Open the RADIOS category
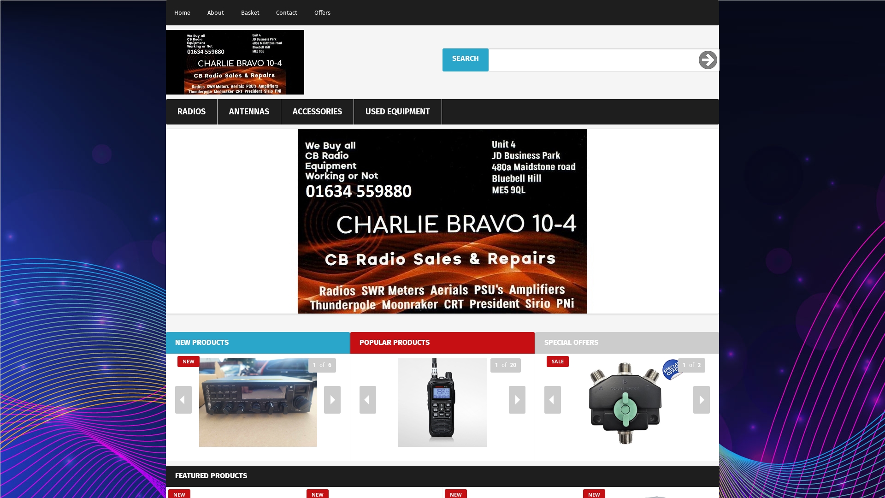This screenshot has width=885, height=498. point(191,112)
